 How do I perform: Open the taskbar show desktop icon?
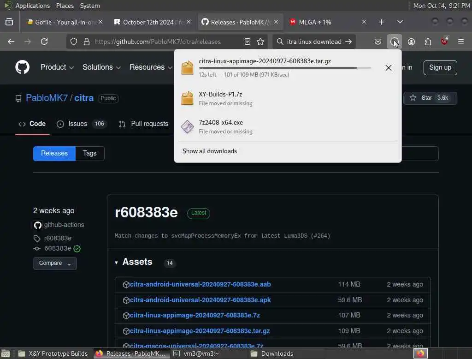[6, 353]
